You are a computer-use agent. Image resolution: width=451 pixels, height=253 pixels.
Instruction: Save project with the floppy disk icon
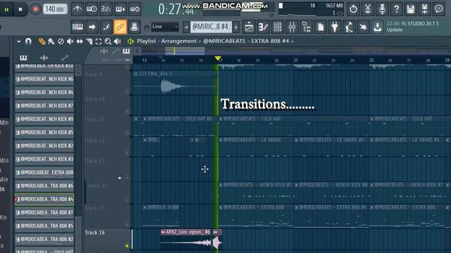click(410, 9)
